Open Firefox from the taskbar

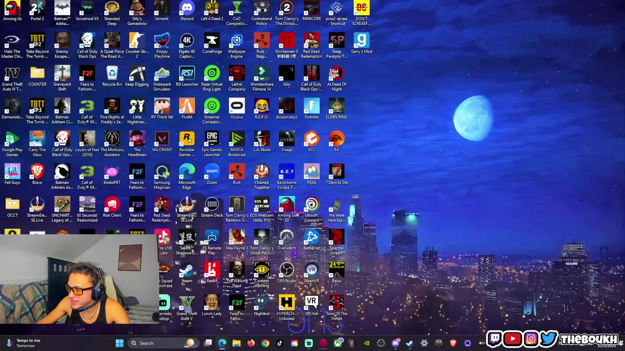[251, 343]
